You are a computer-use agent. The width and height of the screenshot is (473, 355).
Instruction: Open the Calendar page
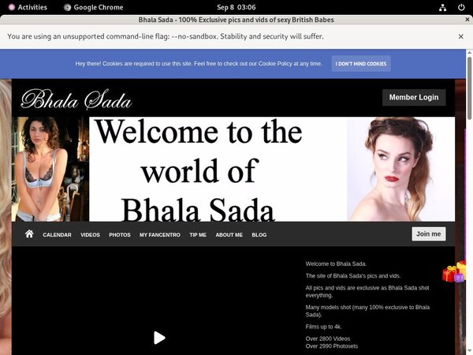click(x=57, y=235)
